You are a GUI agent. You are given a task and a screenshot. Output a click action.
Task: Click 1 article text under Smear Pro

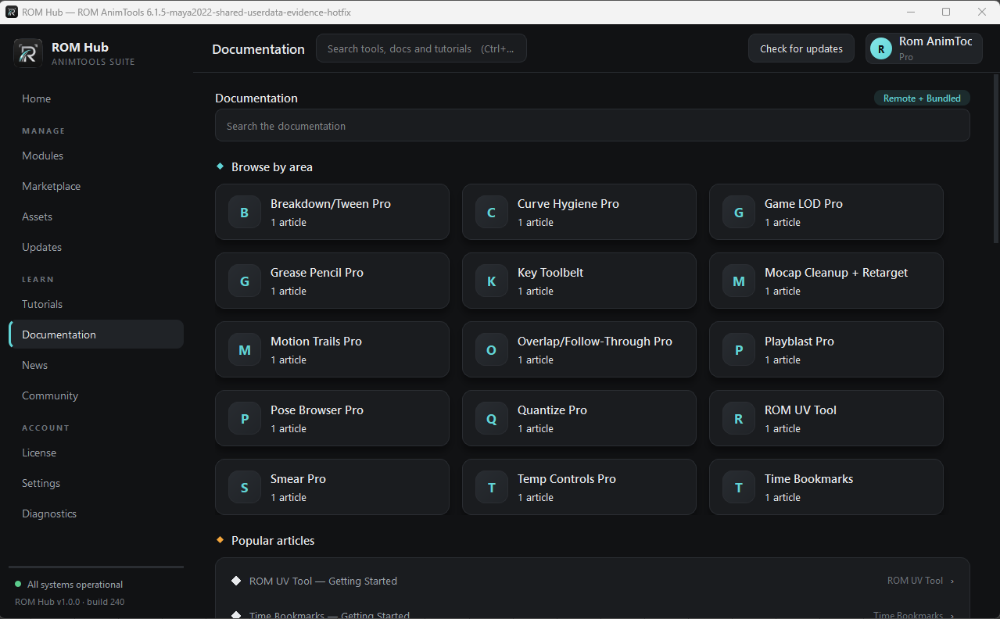[289, 497]
